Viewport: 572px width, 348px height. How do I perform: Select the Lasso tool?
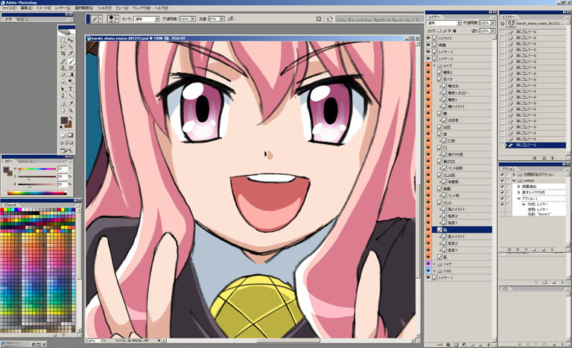[63, 46]
